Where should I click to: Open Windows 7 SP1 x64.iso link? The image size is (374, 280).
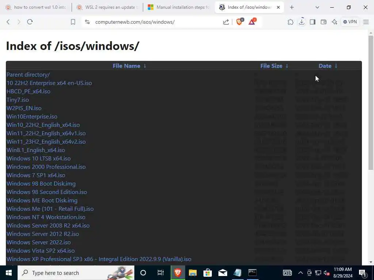coord(36,175)
